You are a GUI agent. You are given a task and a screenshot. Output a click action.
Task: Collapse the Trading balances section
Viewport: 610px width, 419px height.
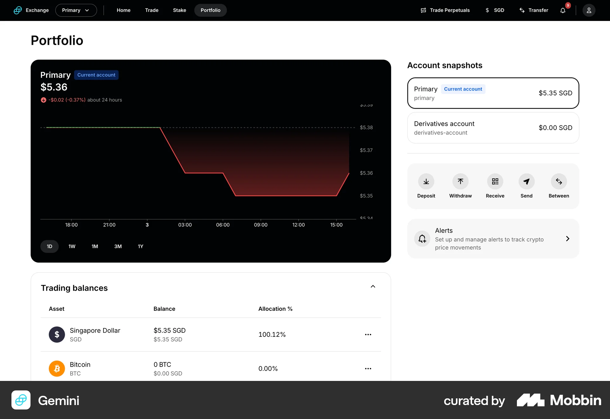point(373,286)
